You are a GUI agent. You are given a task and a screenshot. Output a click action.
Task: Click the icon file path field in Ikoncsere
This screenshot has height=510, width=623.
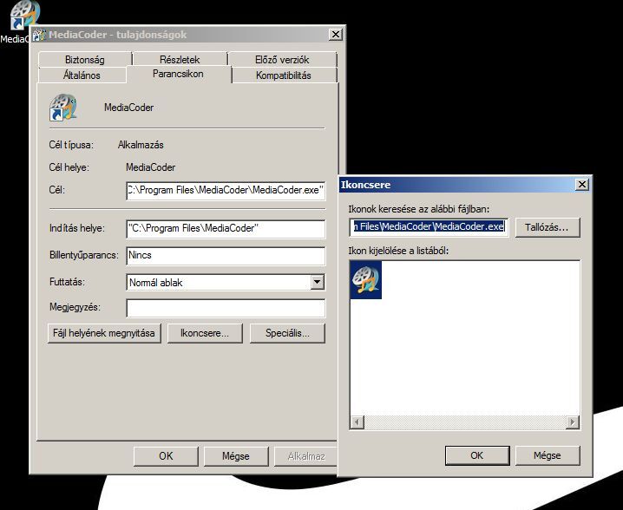click(x=430, y=226)
